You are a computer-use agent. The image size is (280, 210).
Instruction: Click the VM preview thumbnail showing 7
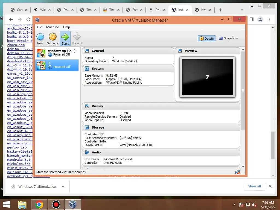tap(208, 77)
